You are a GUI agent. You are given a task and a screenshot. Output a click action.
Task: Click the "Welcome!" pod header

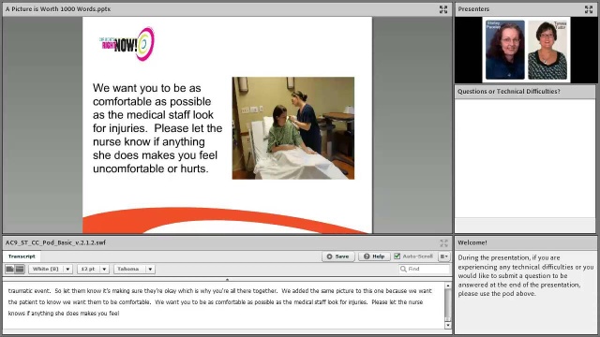472,242
